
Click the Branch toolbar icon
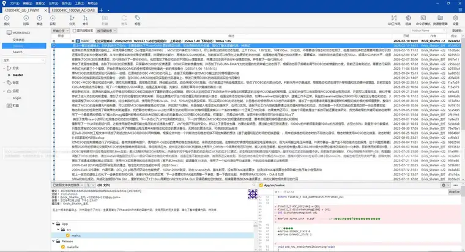coord(72,20)
